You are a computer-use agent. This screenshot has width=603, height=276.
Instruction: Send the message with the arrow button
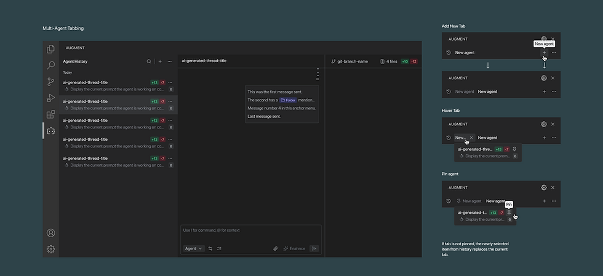(x=314, y=249)
